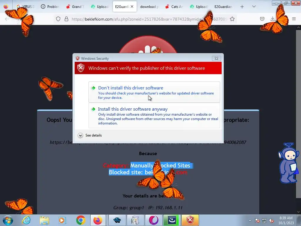Screen dimensions: 301x226
Task: Go back with the back arrow
Action: (x=7, y=19)
